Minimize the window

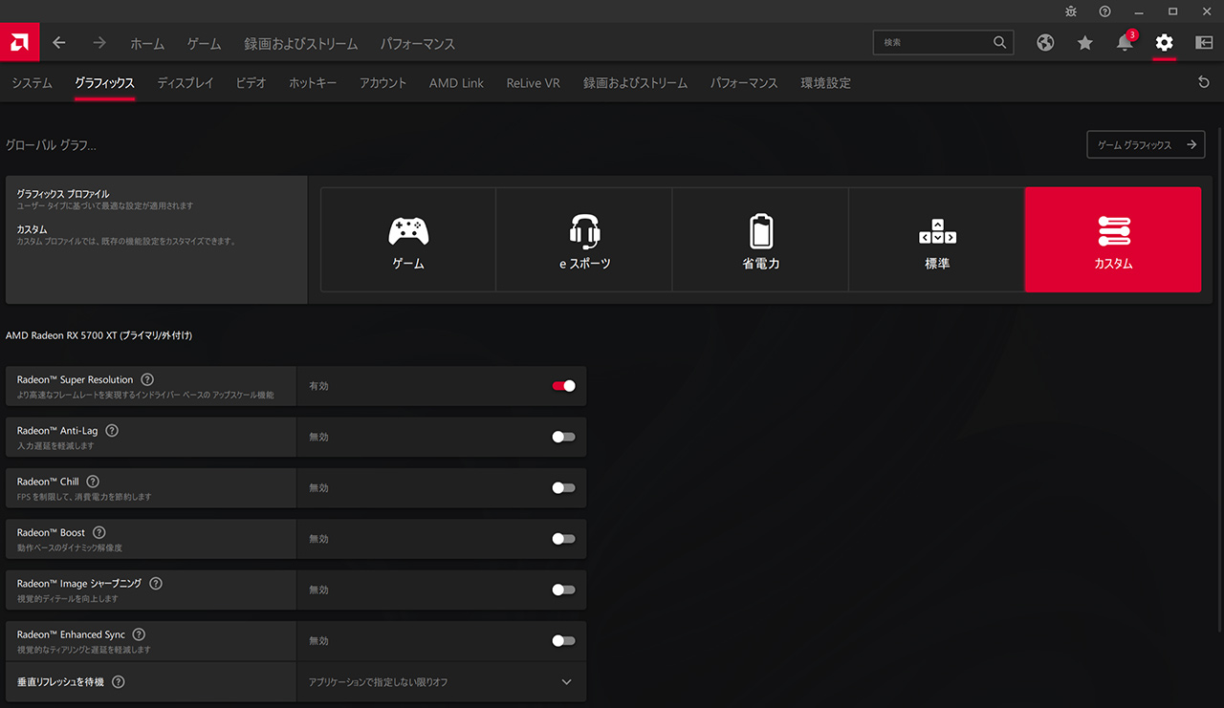click(1139, 11)
